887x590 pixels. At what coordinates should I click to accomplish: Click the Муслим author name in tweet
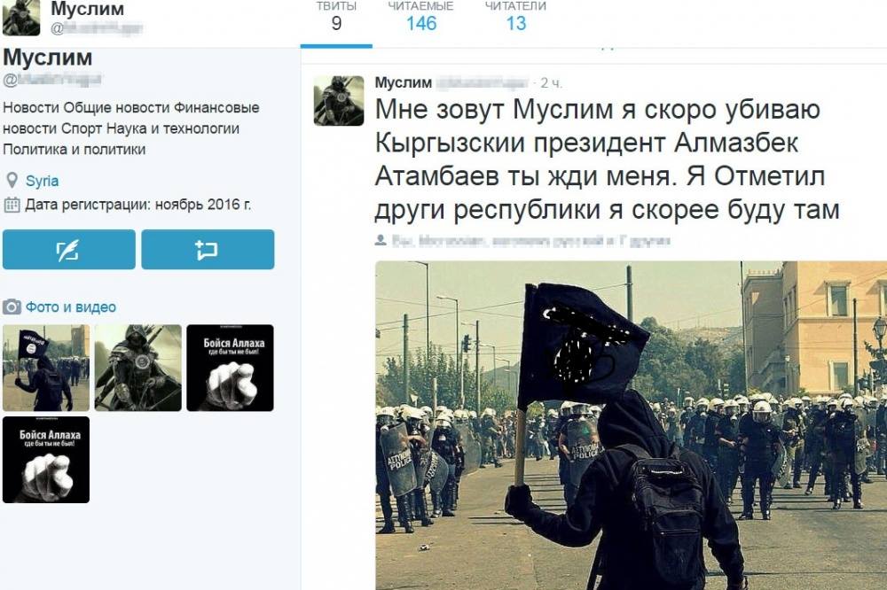(x=404, y=82)
